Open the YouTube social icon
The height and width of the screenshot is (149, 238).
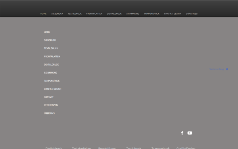tap(190, 133)
